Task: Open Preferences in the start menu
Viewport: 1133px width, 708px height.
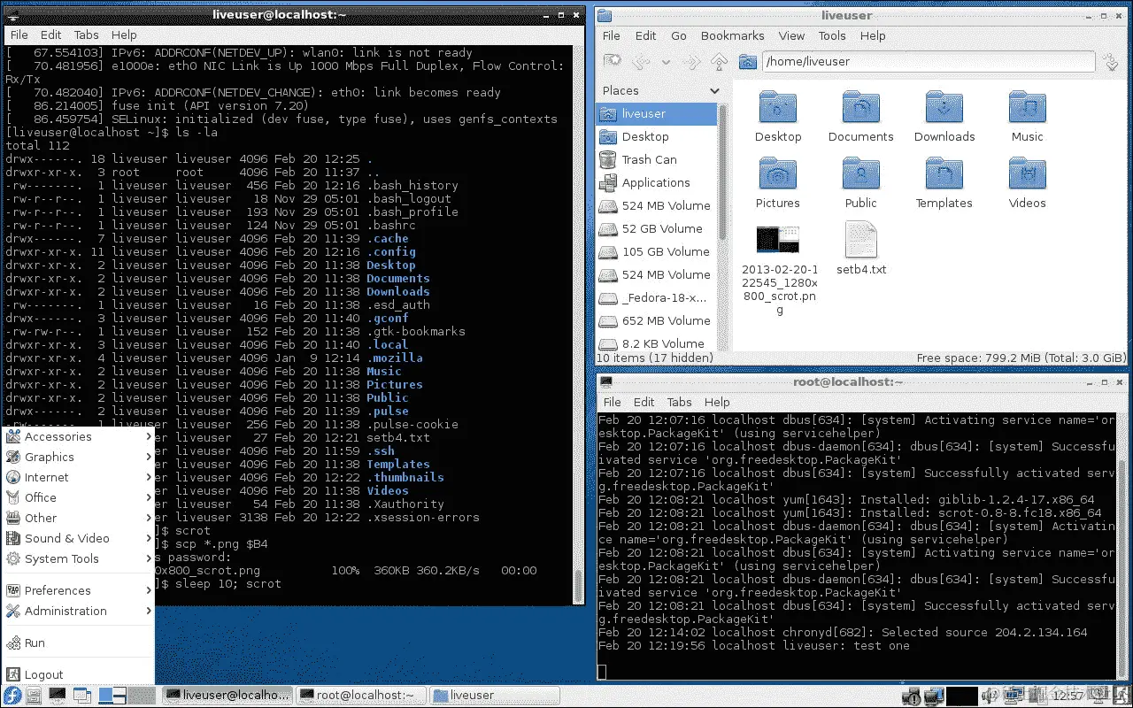Action: pyautogui.click(x=77, y=590)
